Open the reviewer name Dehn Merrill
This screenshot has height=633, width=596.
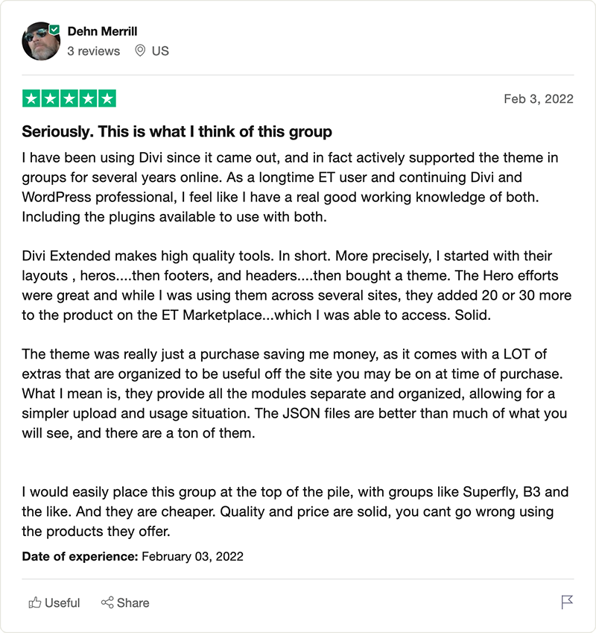coord(102,31)
